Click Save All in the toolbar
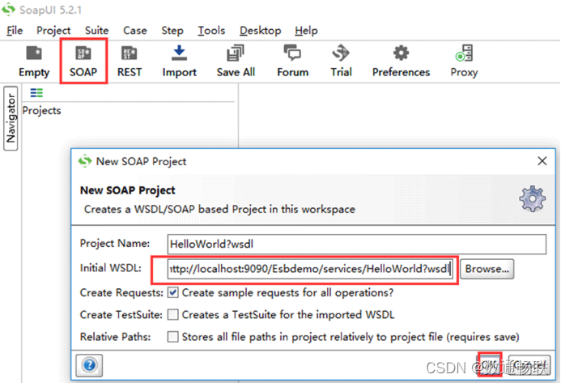The height and width of the screenshot is (383, 561). coord(236,62)
